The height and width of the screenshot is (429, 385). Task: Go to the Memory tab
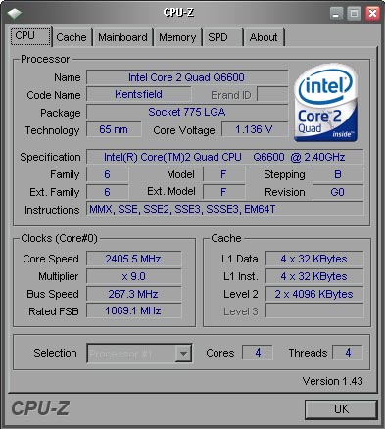pyautogui.click(x=177, y=37)
